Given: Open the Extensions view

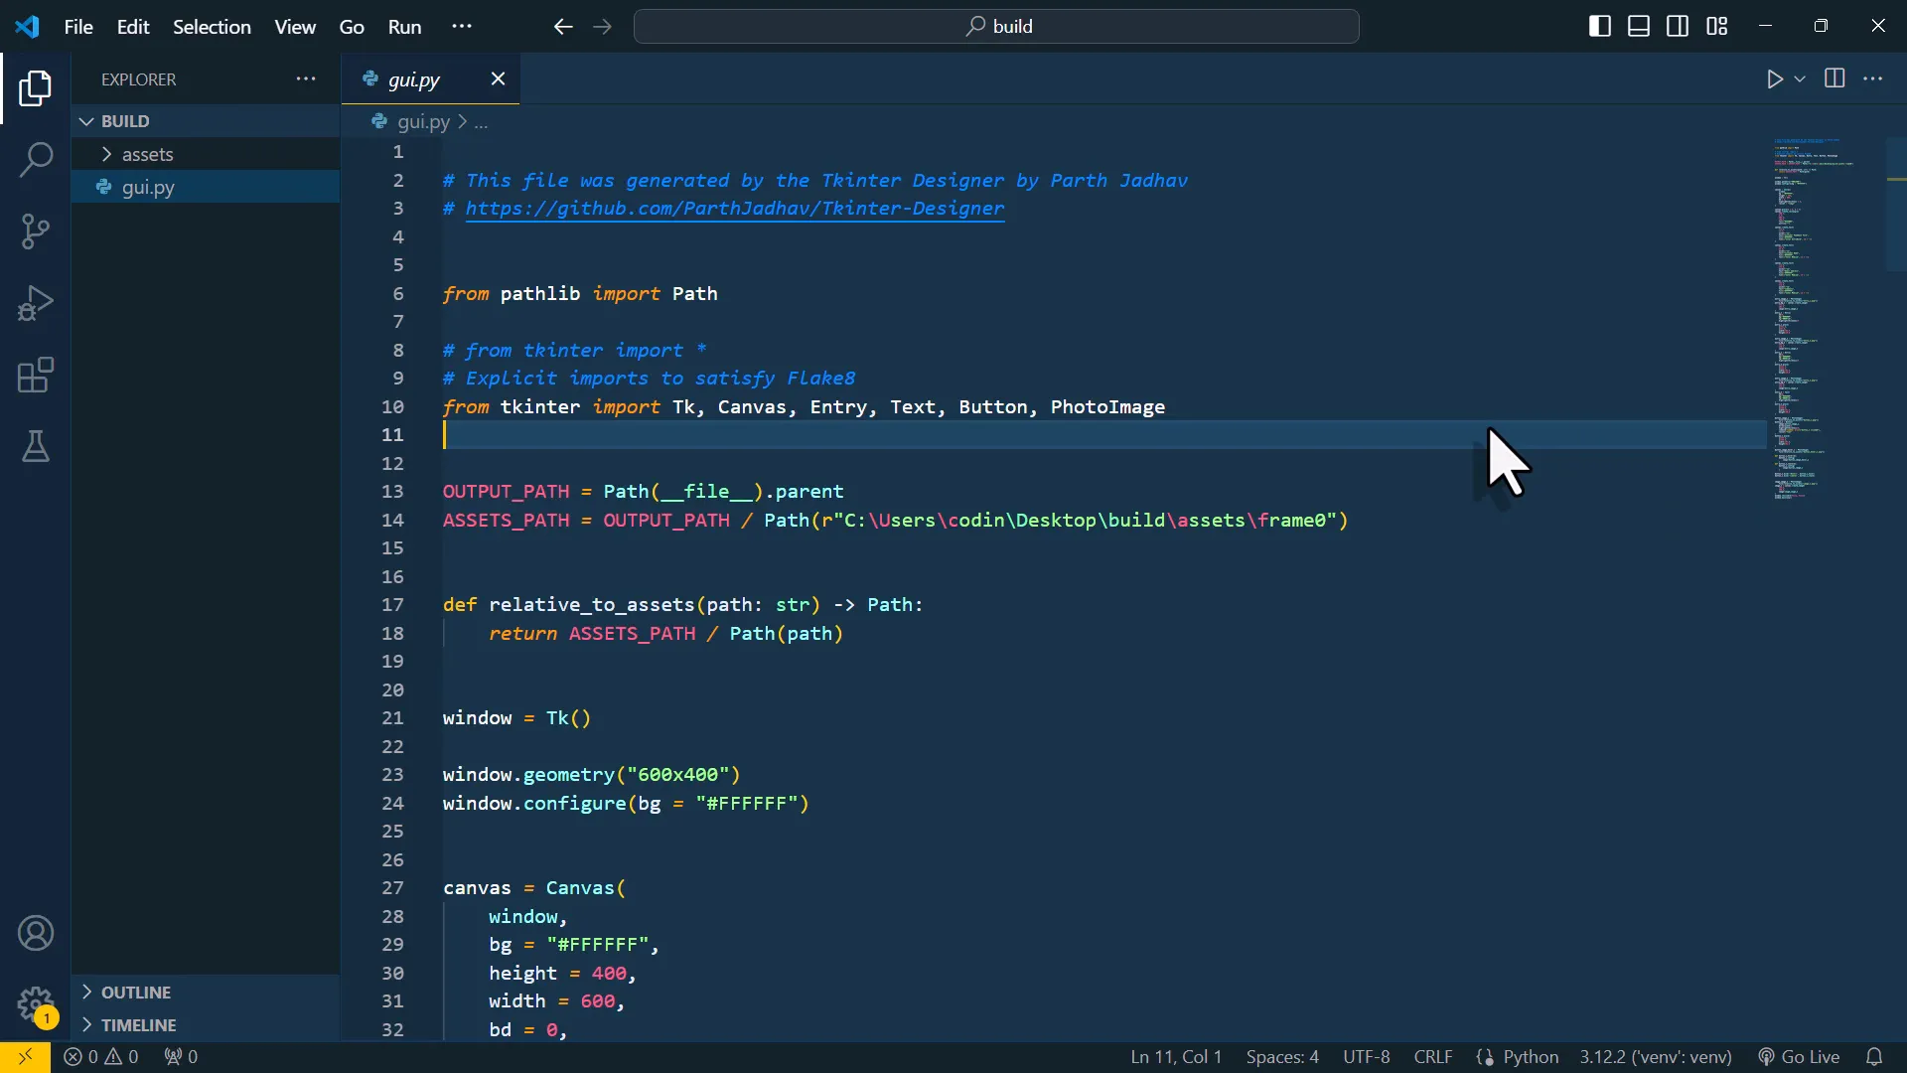Looking at the screenshot, I should click(36, 375).
